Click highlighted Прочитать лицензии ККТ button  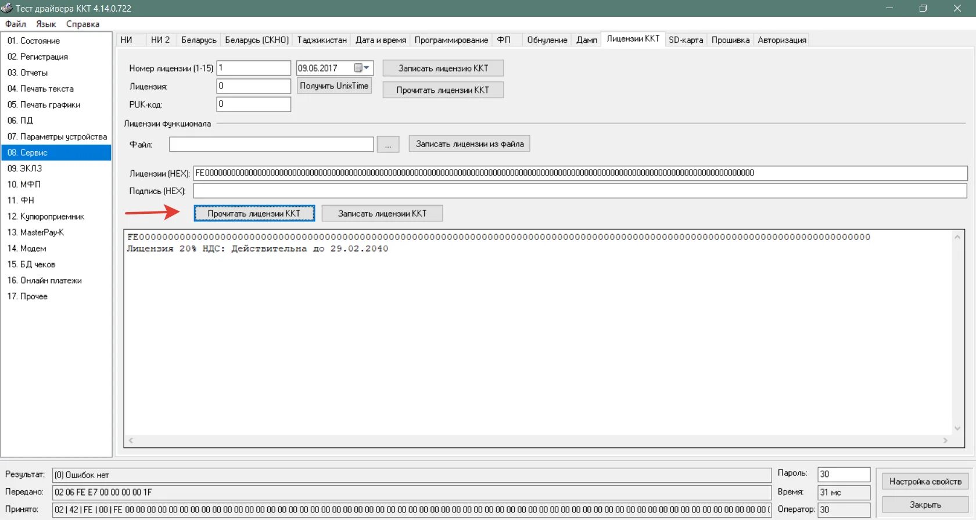click(254, 213)
